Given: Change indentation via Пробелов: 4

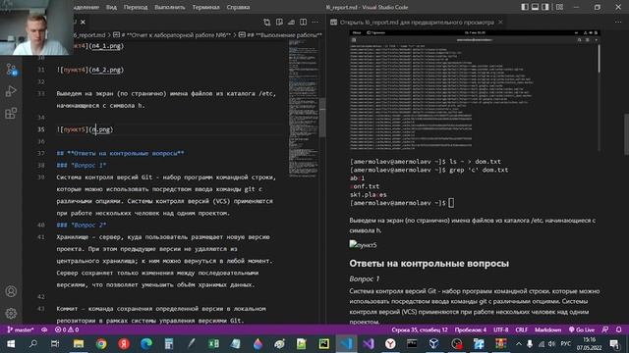Looking at the screenshot, I should coord(470,329).
